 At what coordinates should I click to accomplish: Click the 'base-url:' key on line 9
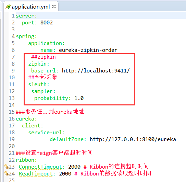tap(45, 71)
